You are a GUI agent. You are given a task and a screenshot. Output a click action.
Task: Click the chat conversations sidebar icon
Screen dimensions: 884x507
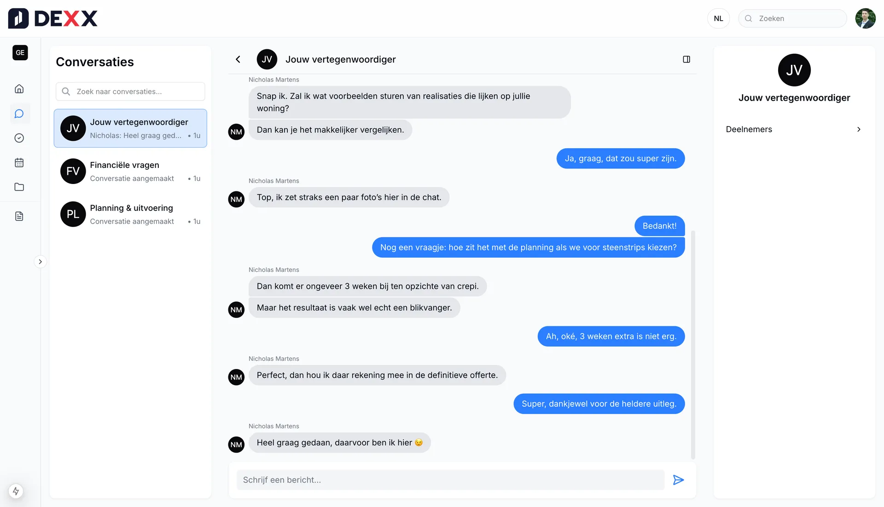(19, 114)
